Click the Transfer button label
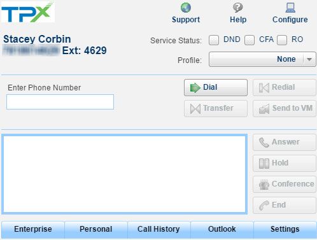 tap(218, 108)
